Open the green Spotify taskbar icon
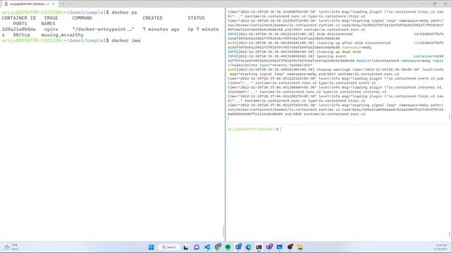 click(x=228, y=247)
